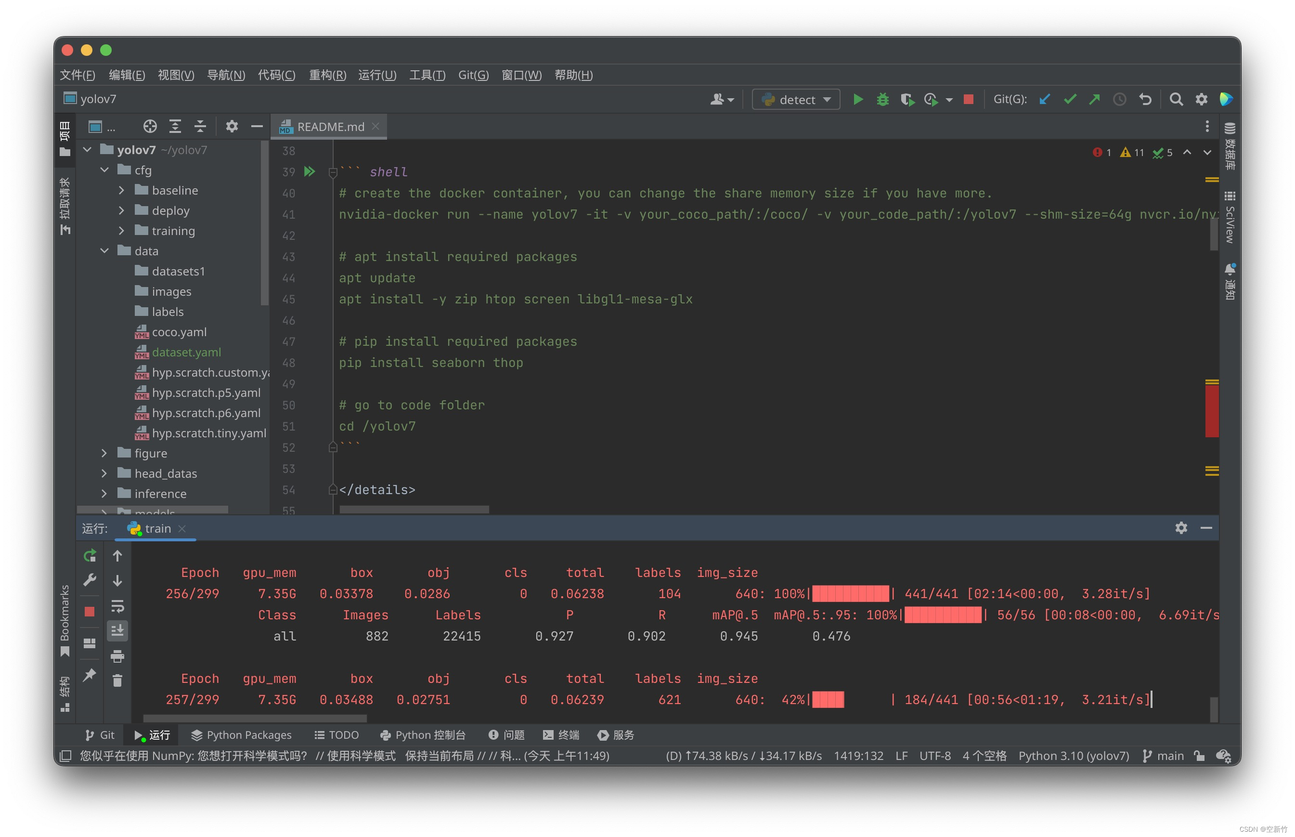
Task: Click the Python 3.10 (yolov7) interpreter
Action: tap(1074, 756)
